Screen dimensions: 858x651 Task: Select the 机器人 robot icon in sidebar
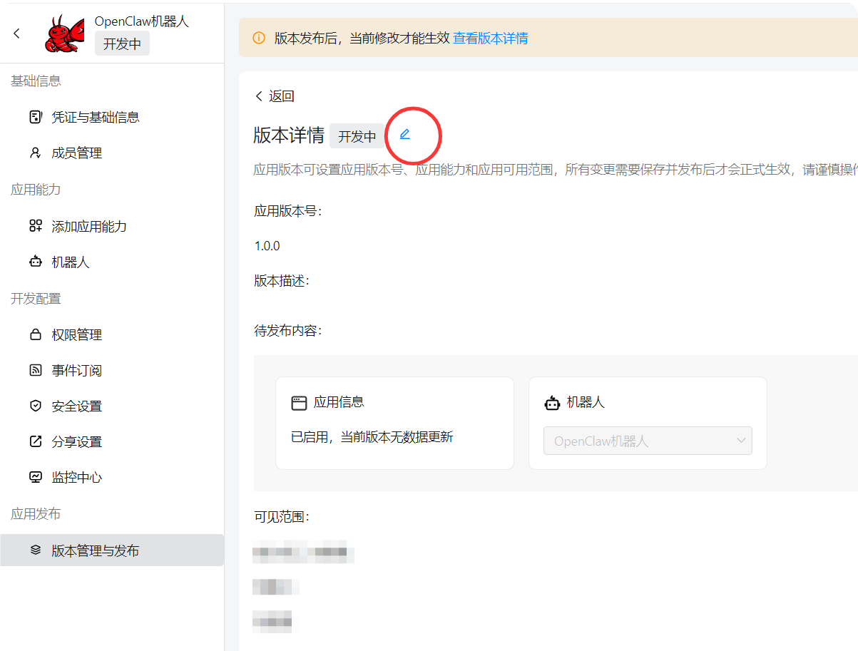point(36,262)
